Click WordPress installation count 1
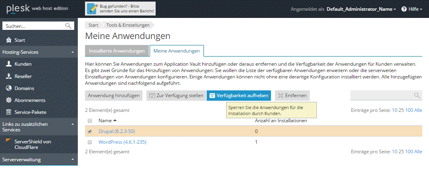Viewport: 429px width, 172px height. click(256, 142)
